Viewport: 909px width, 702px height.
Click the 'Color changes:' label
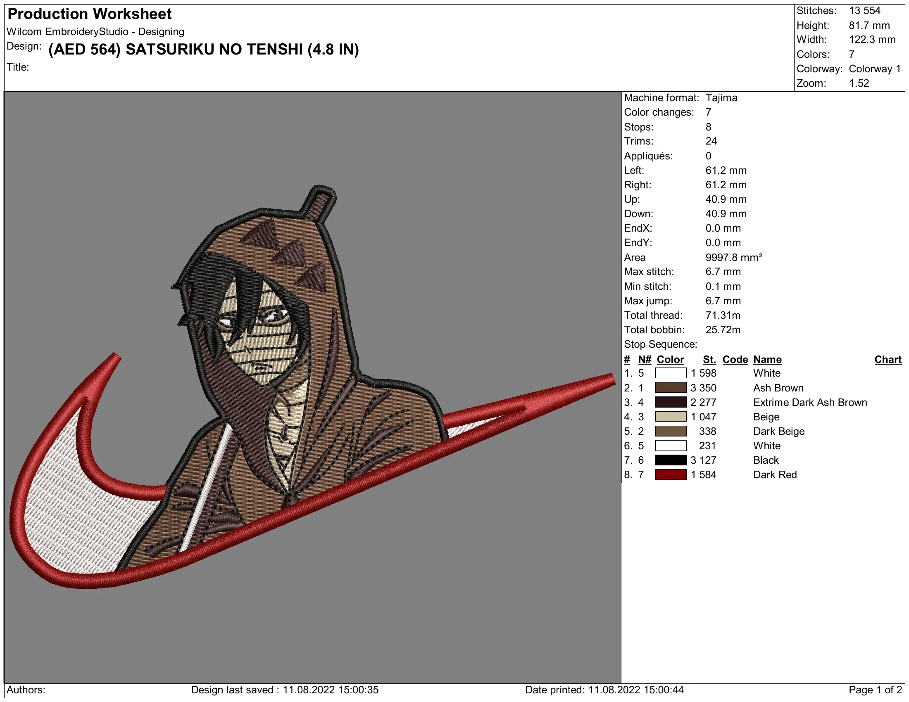click(x=659, y=112)
